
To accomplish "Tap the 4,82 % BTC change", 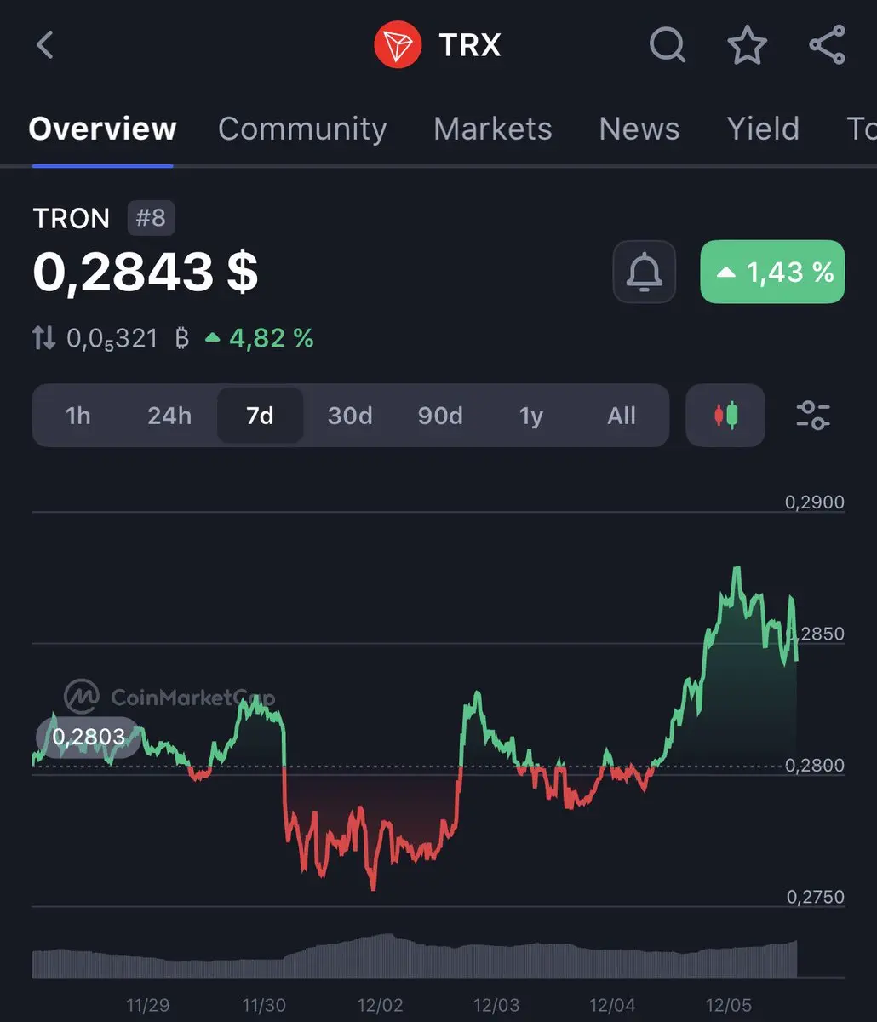I will [260, 339].
